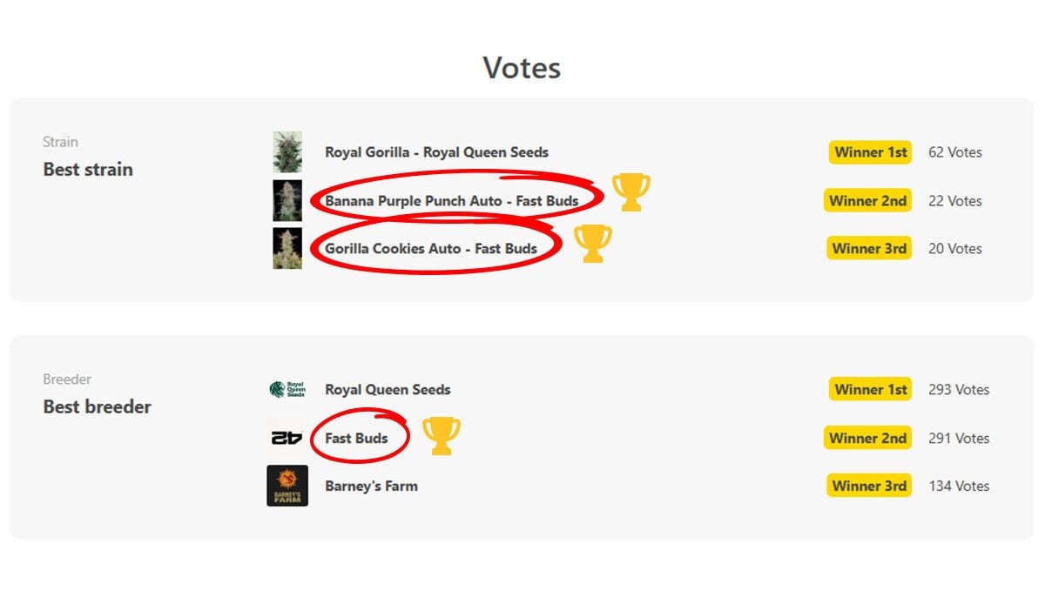Visit the Fast Buds breeder link
The height and width of the screenshot is (591, 1045).
(x=356, y=438)
